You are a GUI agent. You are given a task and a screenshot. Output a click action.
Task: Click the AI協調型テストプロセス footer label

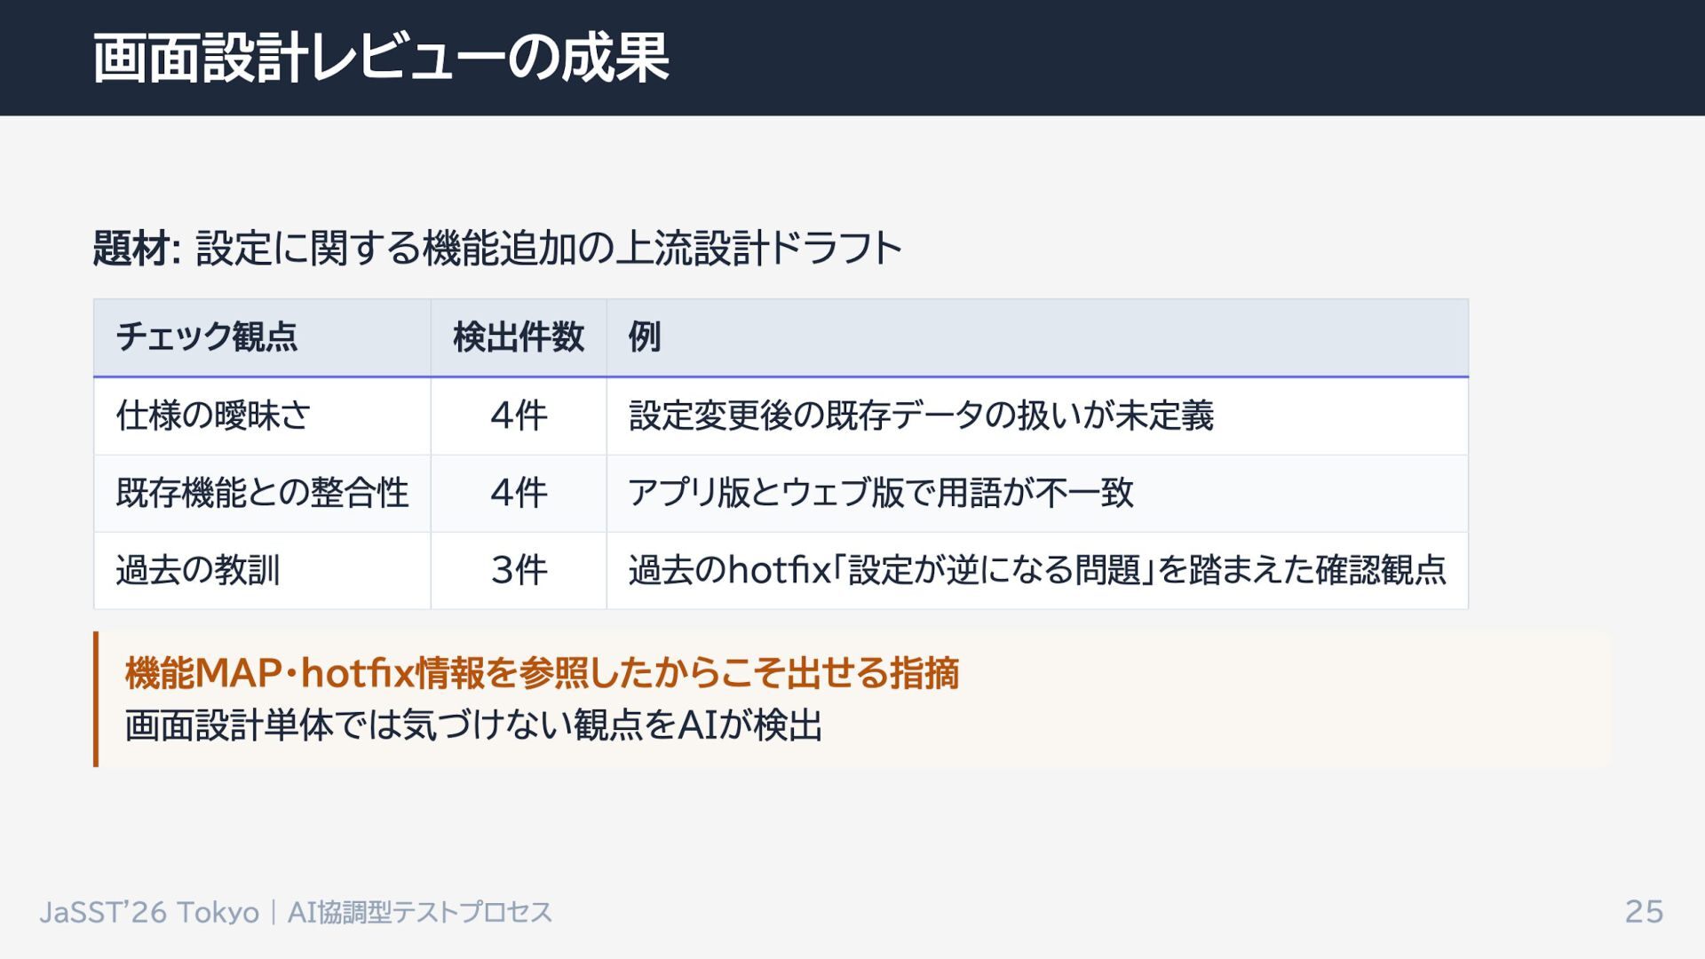(x=419, y=912)
